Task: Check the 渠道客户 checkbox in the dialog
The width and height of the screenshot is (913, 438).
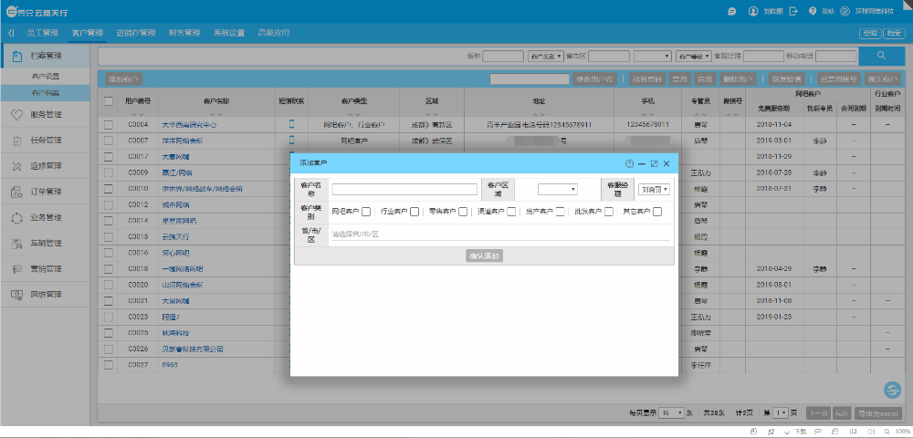Action: coord(510,212)
